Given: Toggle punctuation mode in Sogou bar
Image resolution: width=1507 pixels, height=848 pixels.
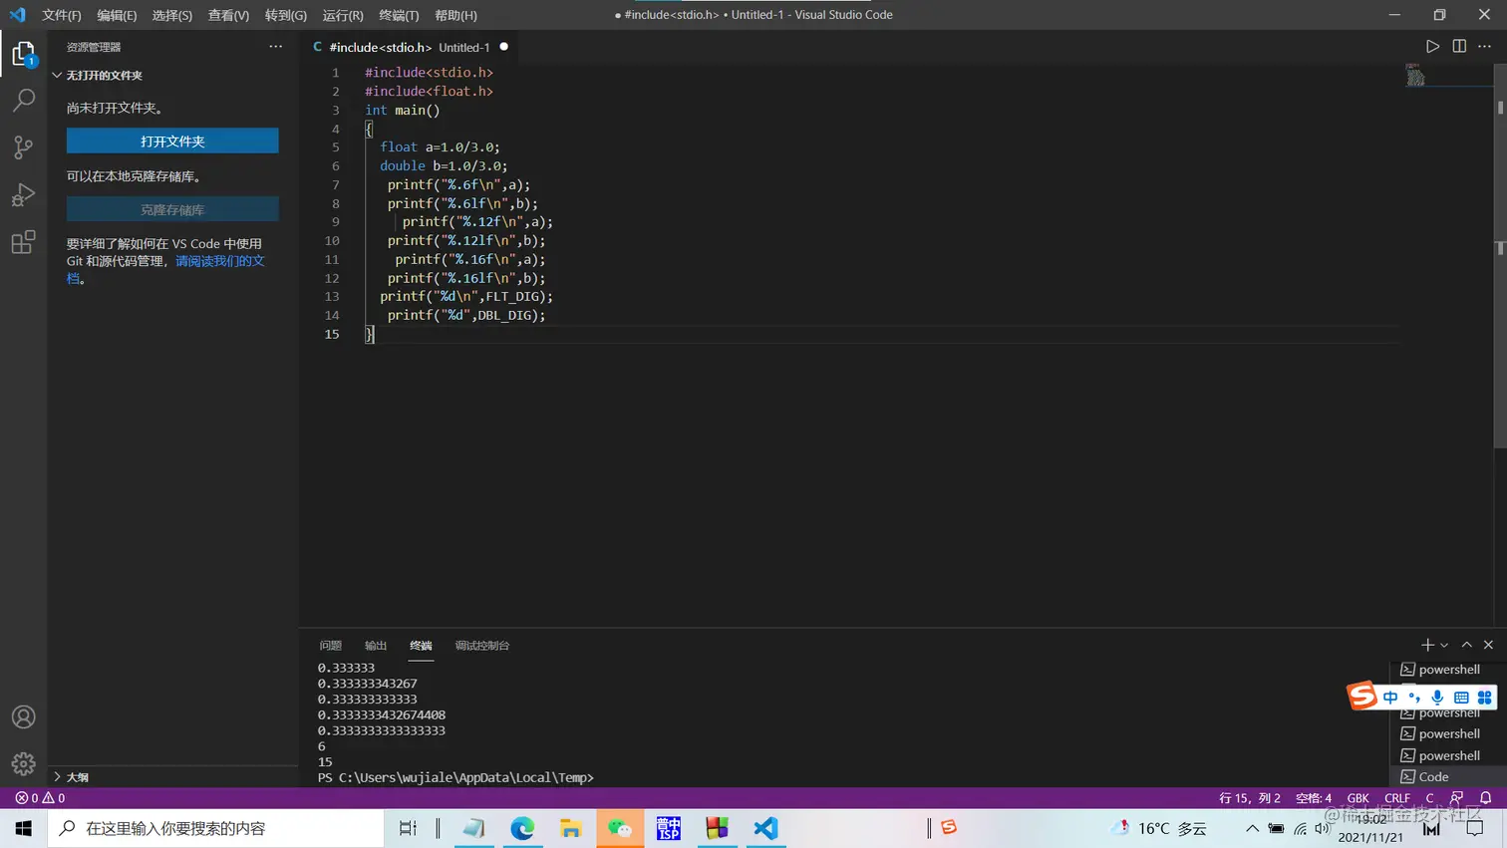Looking at the screenshot, I should pyautogui.click(x=1413, y=698).
